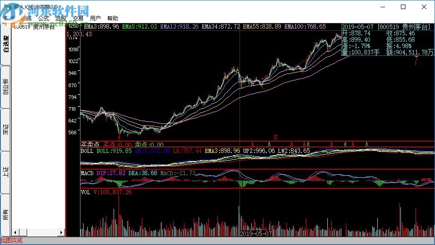Click the red S sell marker
Image resolution: width=435 pixels, height=245 pixels.
pos(275,137)
